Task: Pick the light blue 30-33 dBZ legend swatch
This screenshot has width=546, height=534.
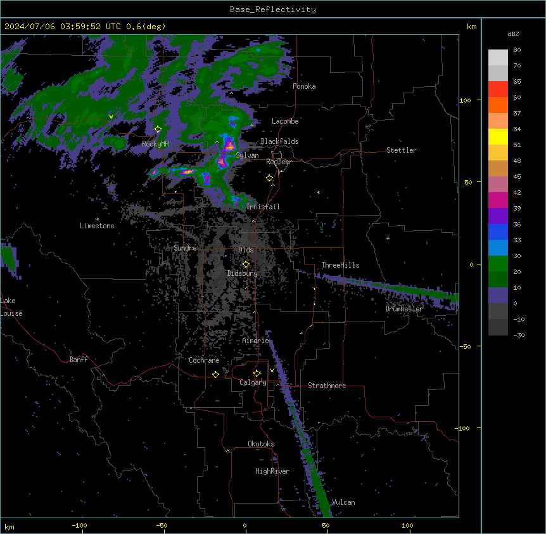Action: [x=498, y=248]
